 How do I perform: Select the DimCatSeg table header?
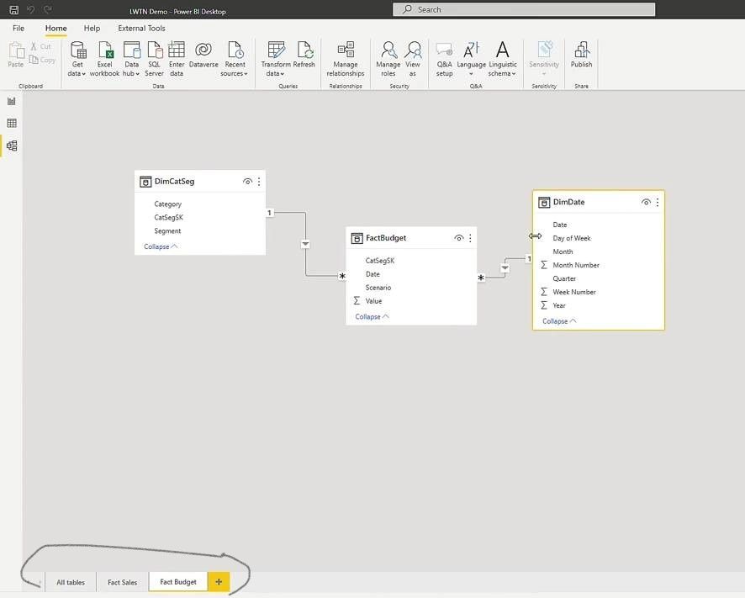pos(199,182)
